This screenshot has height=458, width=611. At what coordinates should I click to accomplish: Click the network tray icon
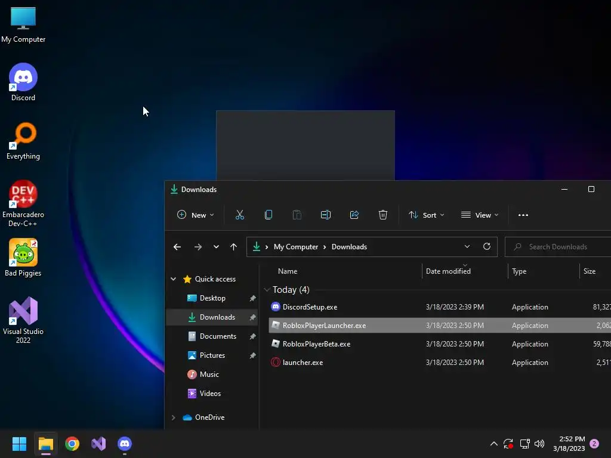pyautogui.click(x=525, y=444)
